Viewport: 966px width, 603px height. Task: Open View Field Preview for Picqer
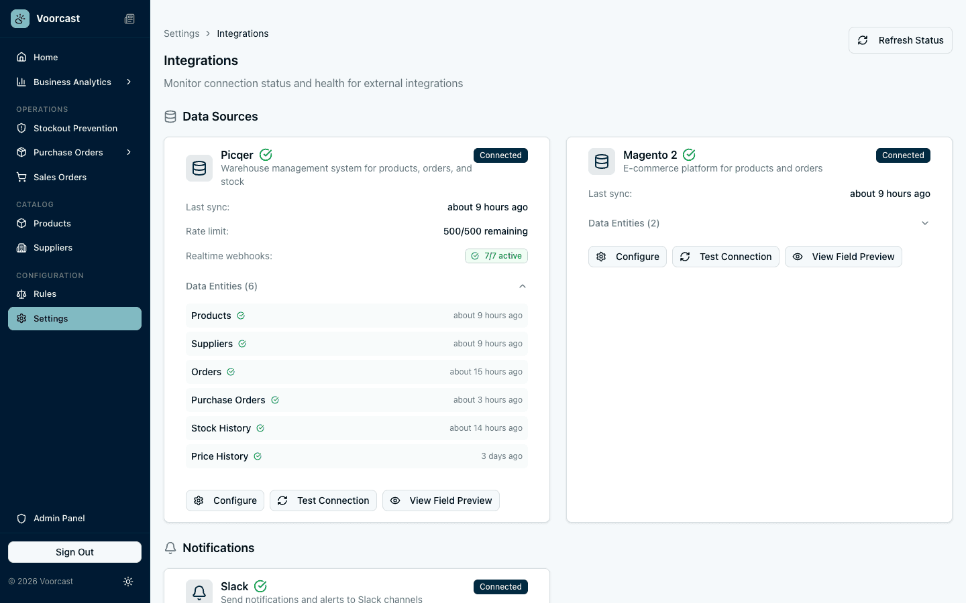pos(441,500)
